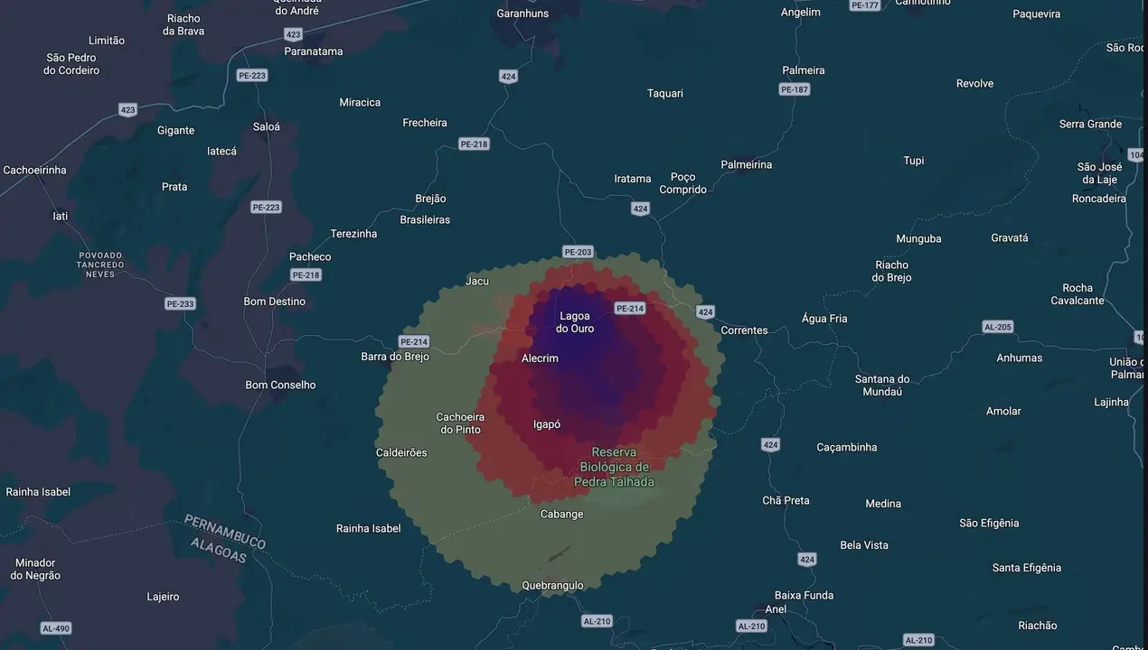Select the Paranatama label
Image resolution: width=1148 pixels, height=650 pixels.
click(x=314, y=51)
